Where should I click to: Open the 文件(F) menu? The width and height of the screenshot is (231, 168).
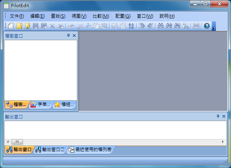tap(17, 16)
